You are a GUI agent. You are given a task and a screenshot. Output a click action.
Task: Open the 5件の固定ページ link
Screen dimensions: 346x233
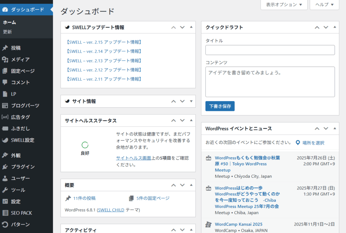point(153,198)
